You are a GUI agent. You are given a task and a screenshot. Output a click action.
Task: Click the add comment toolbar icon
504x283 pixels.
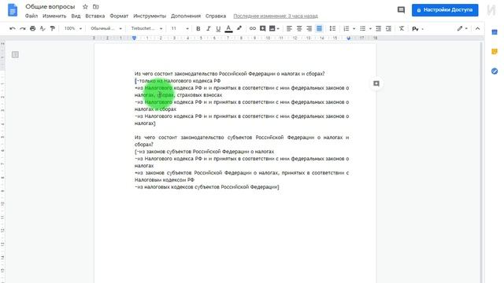[262, 28]
